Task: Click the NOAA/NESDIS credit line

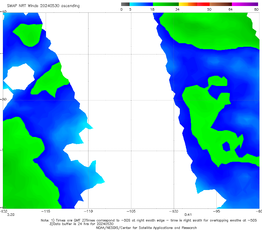Action: [146, 228]
